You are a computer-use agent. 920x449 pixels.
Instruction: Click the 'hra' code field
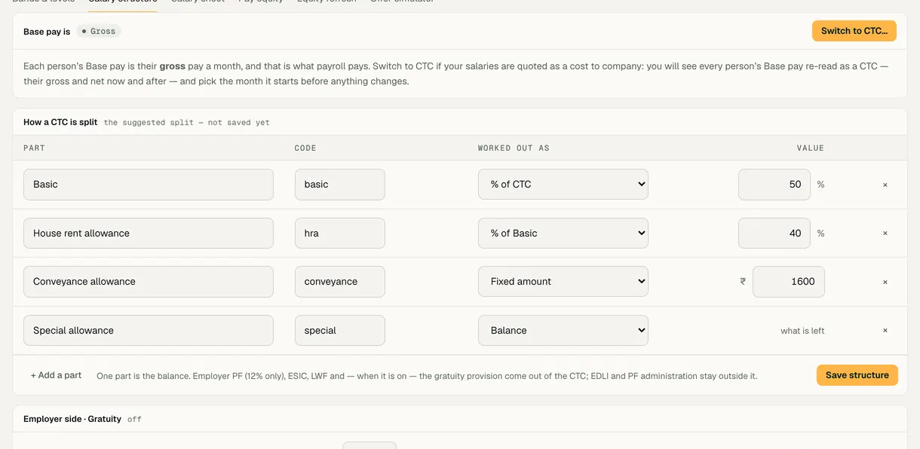(340, 234)
